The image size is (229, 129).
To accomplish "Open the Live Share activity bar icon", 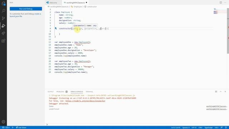I will coord(3,33).
